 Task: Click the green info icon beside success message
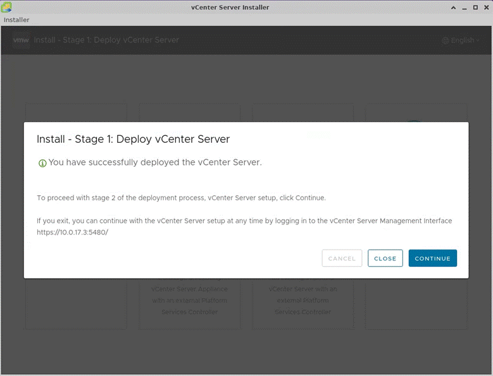[x=42, y=163]
